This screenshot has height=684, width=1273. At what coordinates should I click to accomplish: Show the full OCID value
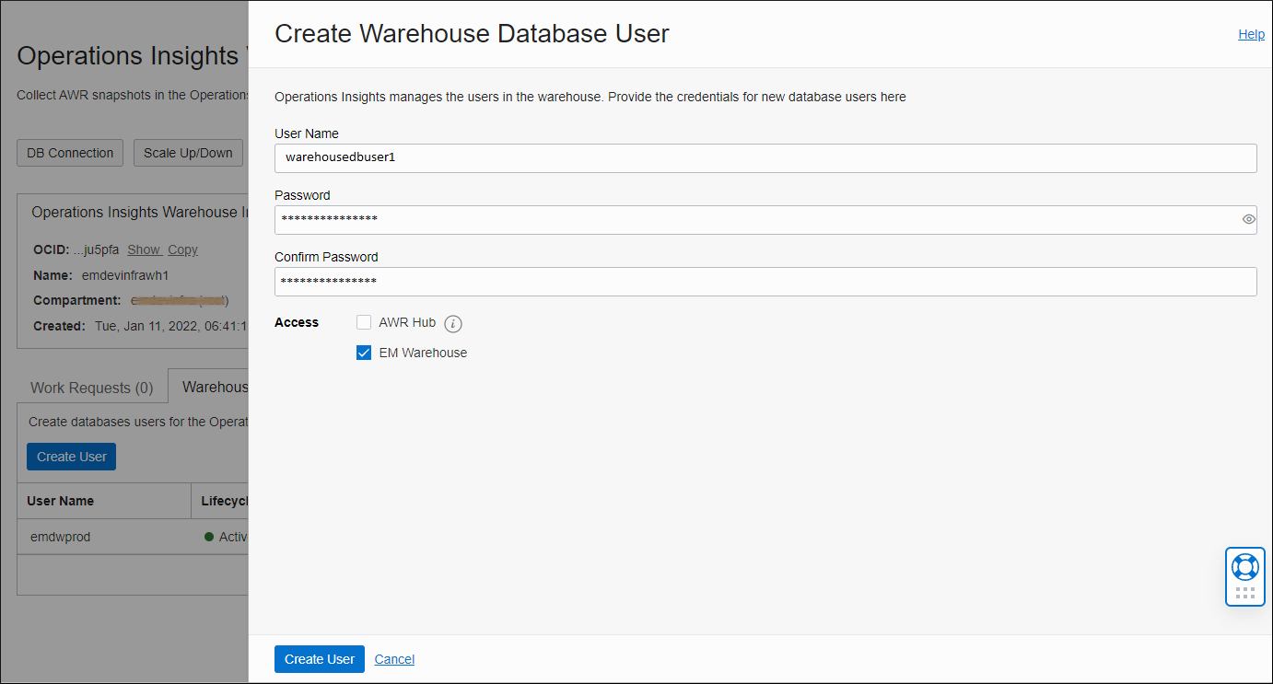[x=144, y=249]
